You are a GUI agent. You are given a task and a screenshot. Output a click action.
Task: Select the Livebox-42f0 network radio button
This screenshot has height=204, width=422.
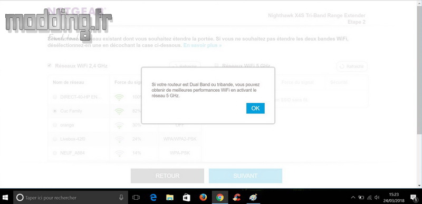pos(55,139)
